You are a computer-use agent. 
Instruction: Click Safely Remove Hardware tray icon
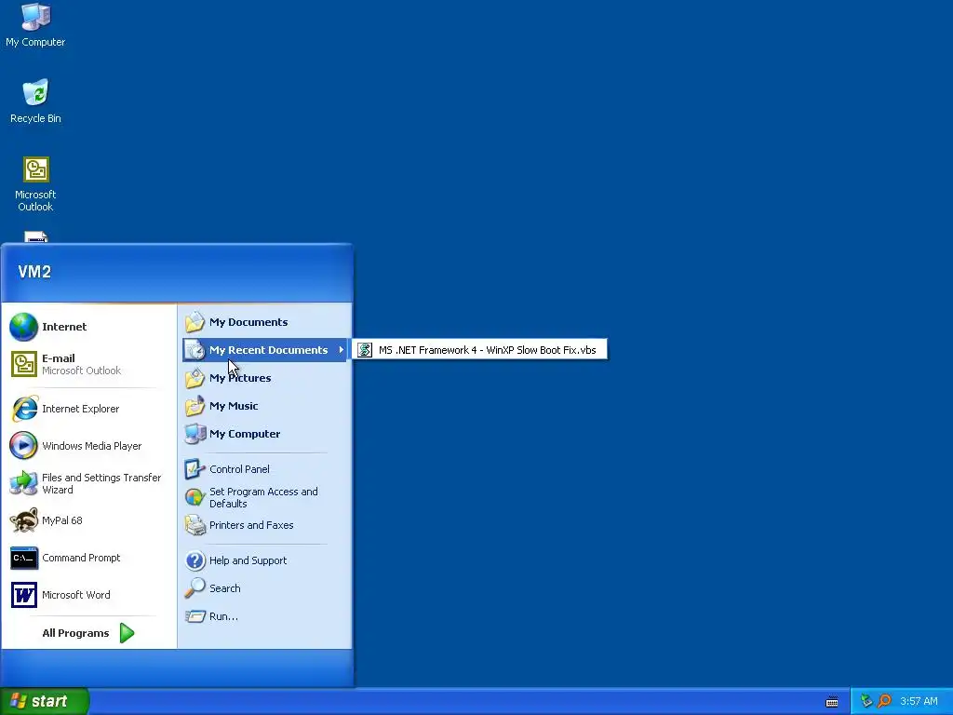866,701
